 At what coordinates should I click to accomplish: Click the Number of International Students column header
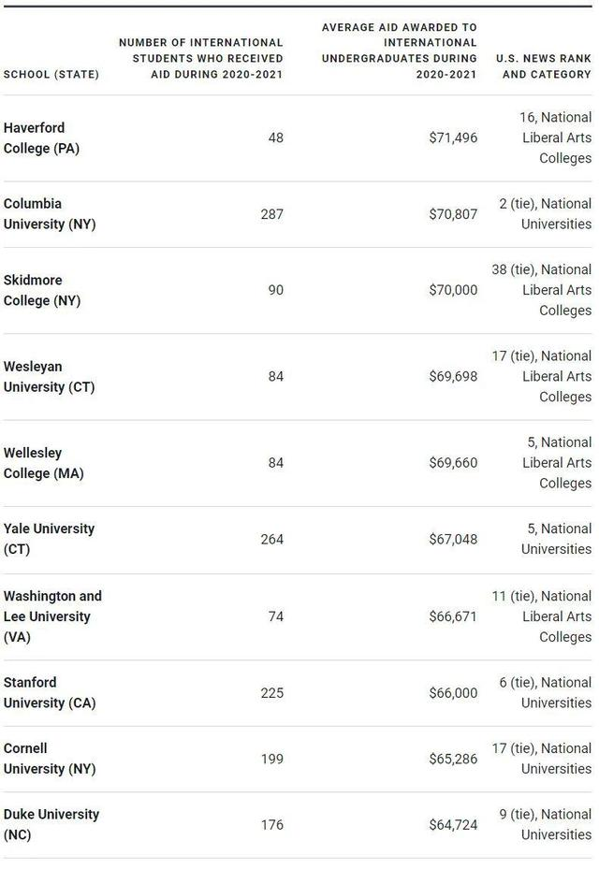[200, 58]
